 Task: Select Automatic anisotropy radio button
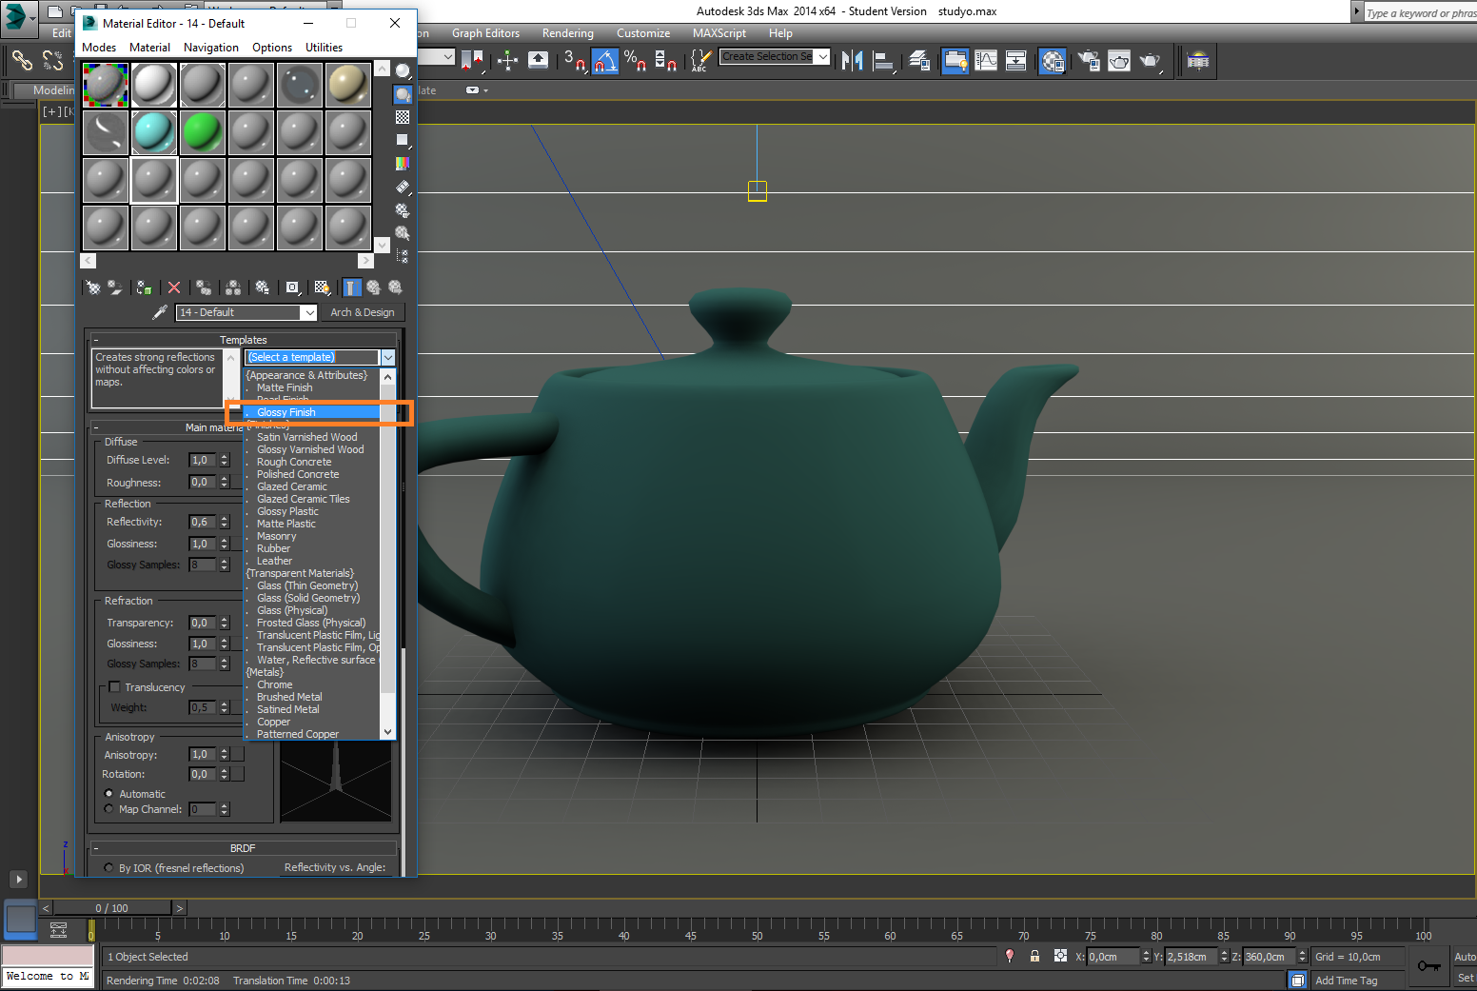pos(108,793)
